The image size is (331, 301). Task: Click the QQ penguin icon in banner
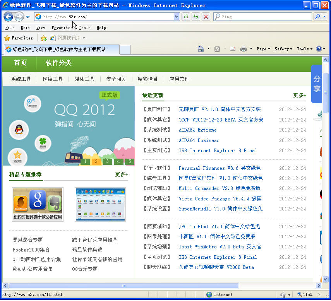pos(19,130)
